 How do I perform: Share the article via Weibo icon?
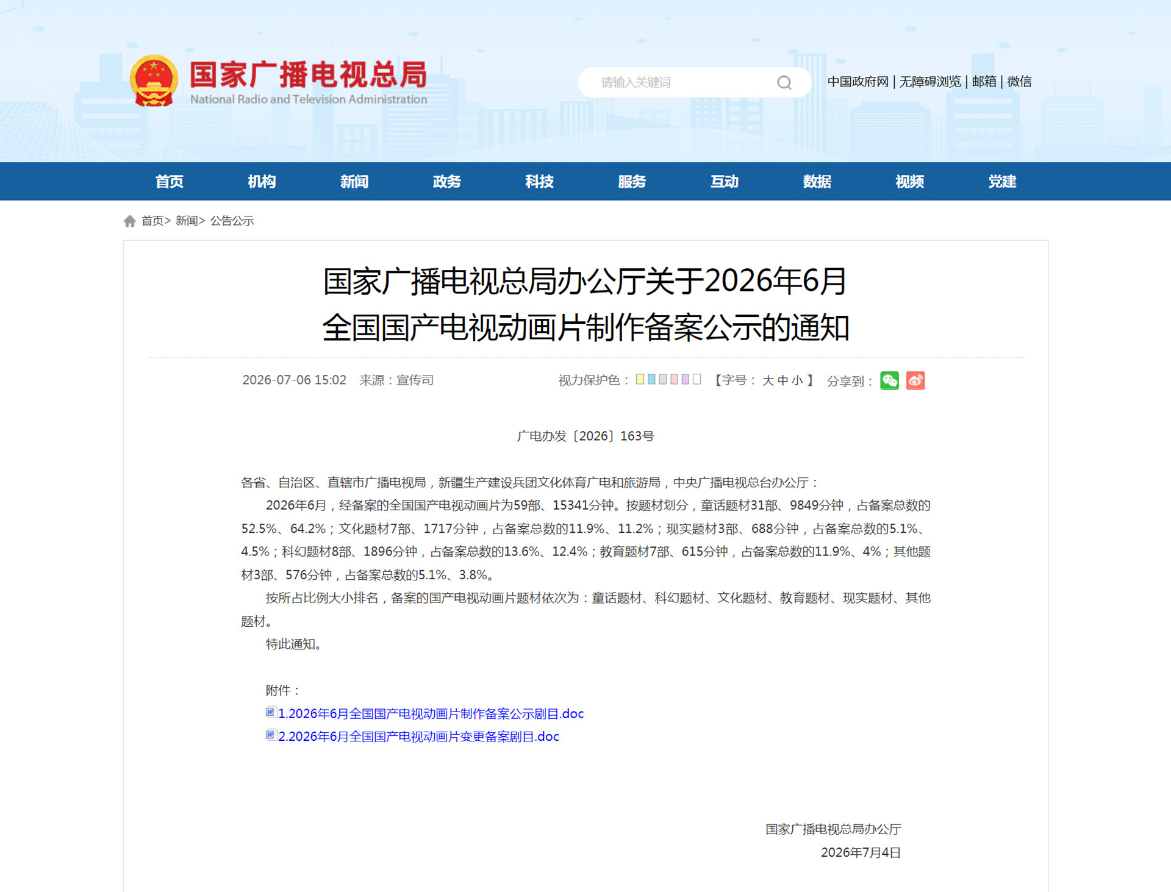point(915,380)
